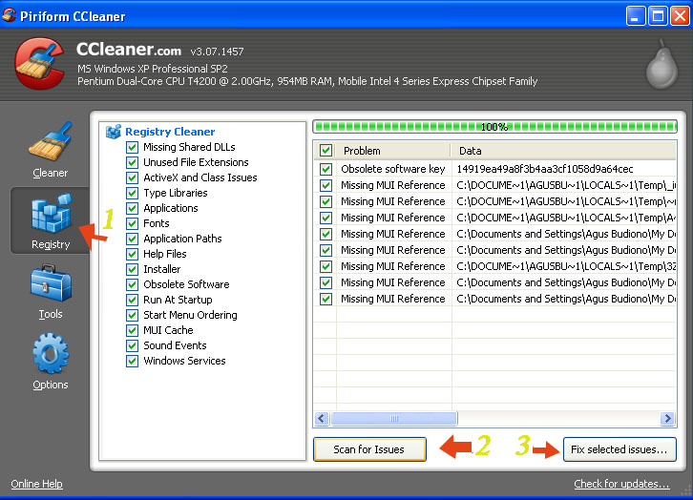This screenshot has height=500, width=693.
Task: Click 'MUI Cache' label text
Action: 168,330
